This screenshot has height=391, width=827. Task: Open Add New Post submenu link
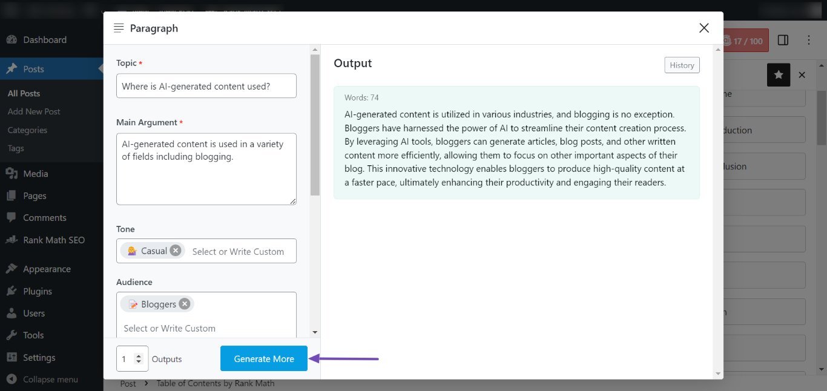pyautogui.click(x=34, y=111)
